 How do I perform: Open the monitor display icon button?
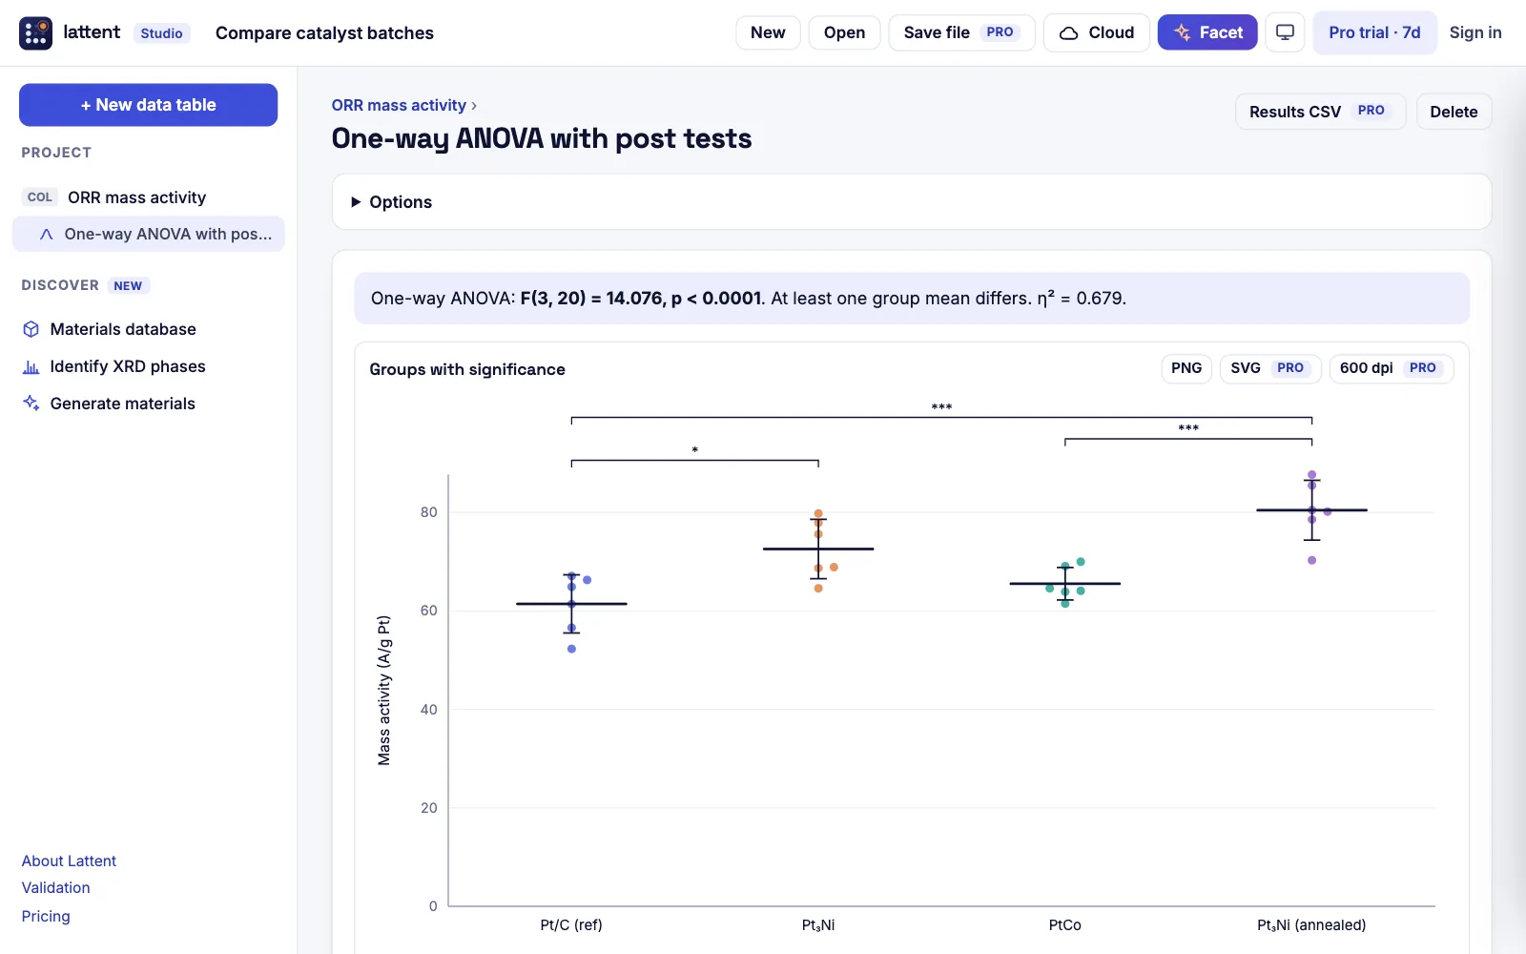point(1285,32)
